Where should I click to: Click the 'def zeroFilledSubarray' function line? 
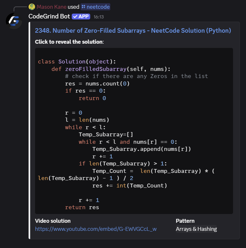(x=110, y=69)
